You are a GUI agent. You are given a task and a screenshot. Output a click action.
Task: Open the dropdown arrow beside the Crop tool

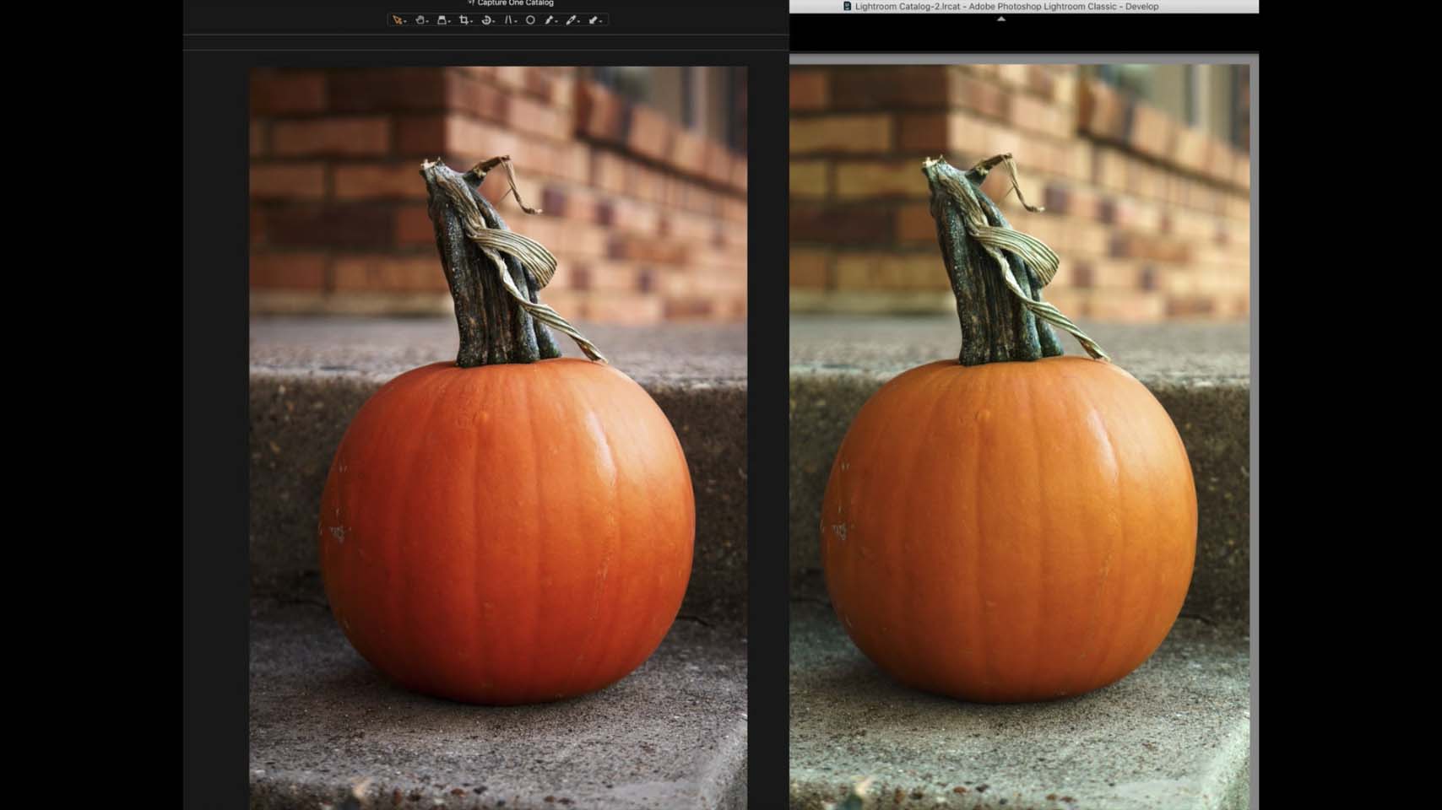tap(471, 22)
